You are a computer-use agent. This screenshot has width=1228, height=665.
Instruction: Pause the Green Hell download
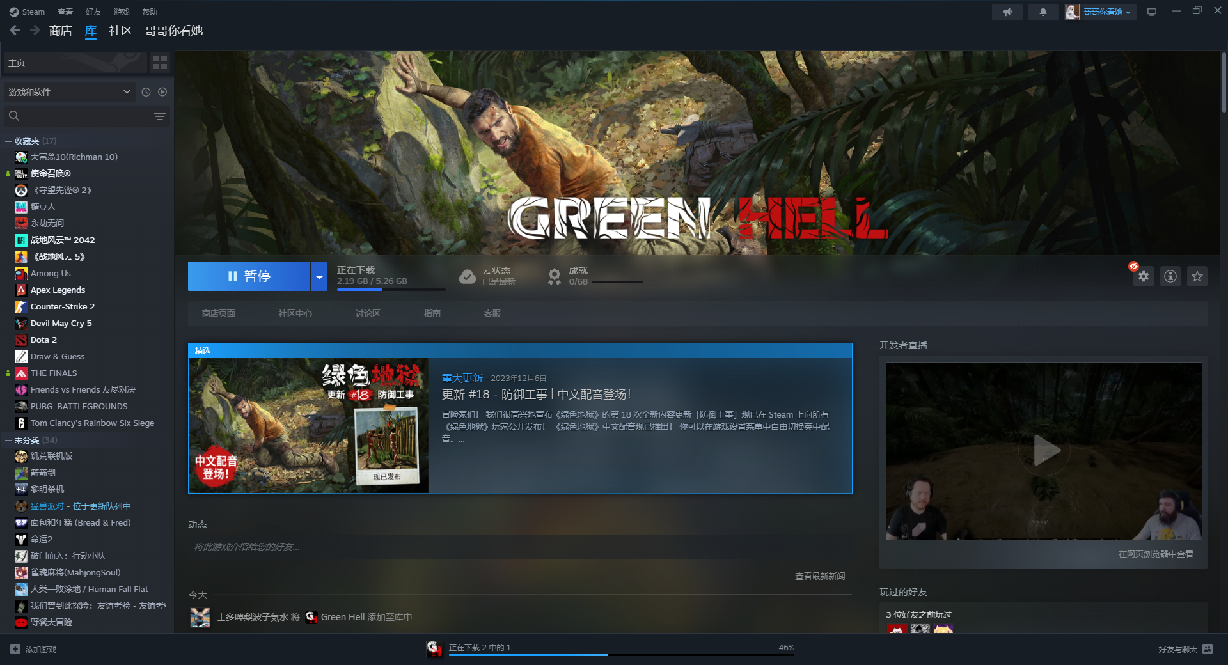pyautogui.click(x=249, y=276)
